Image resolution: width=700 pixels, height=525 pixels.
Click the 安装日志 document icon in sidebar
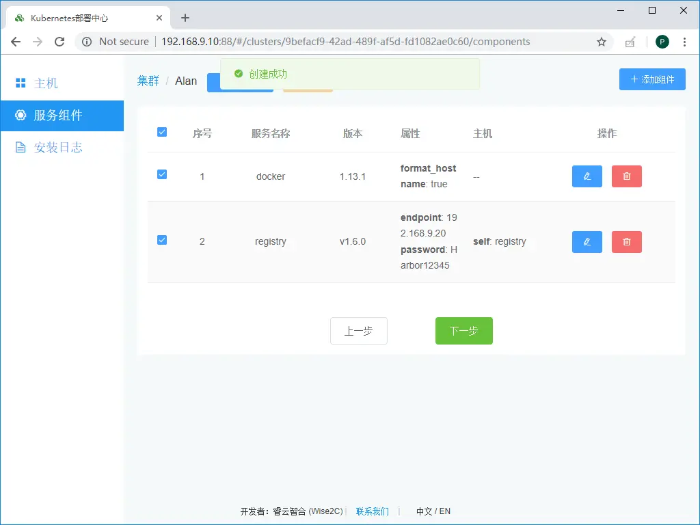[21, 148]
